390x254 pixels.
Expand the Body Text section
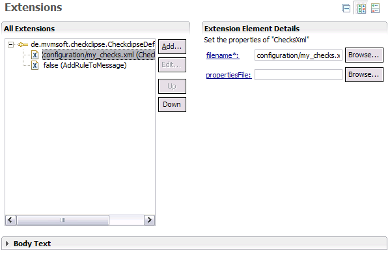point(7,244)
